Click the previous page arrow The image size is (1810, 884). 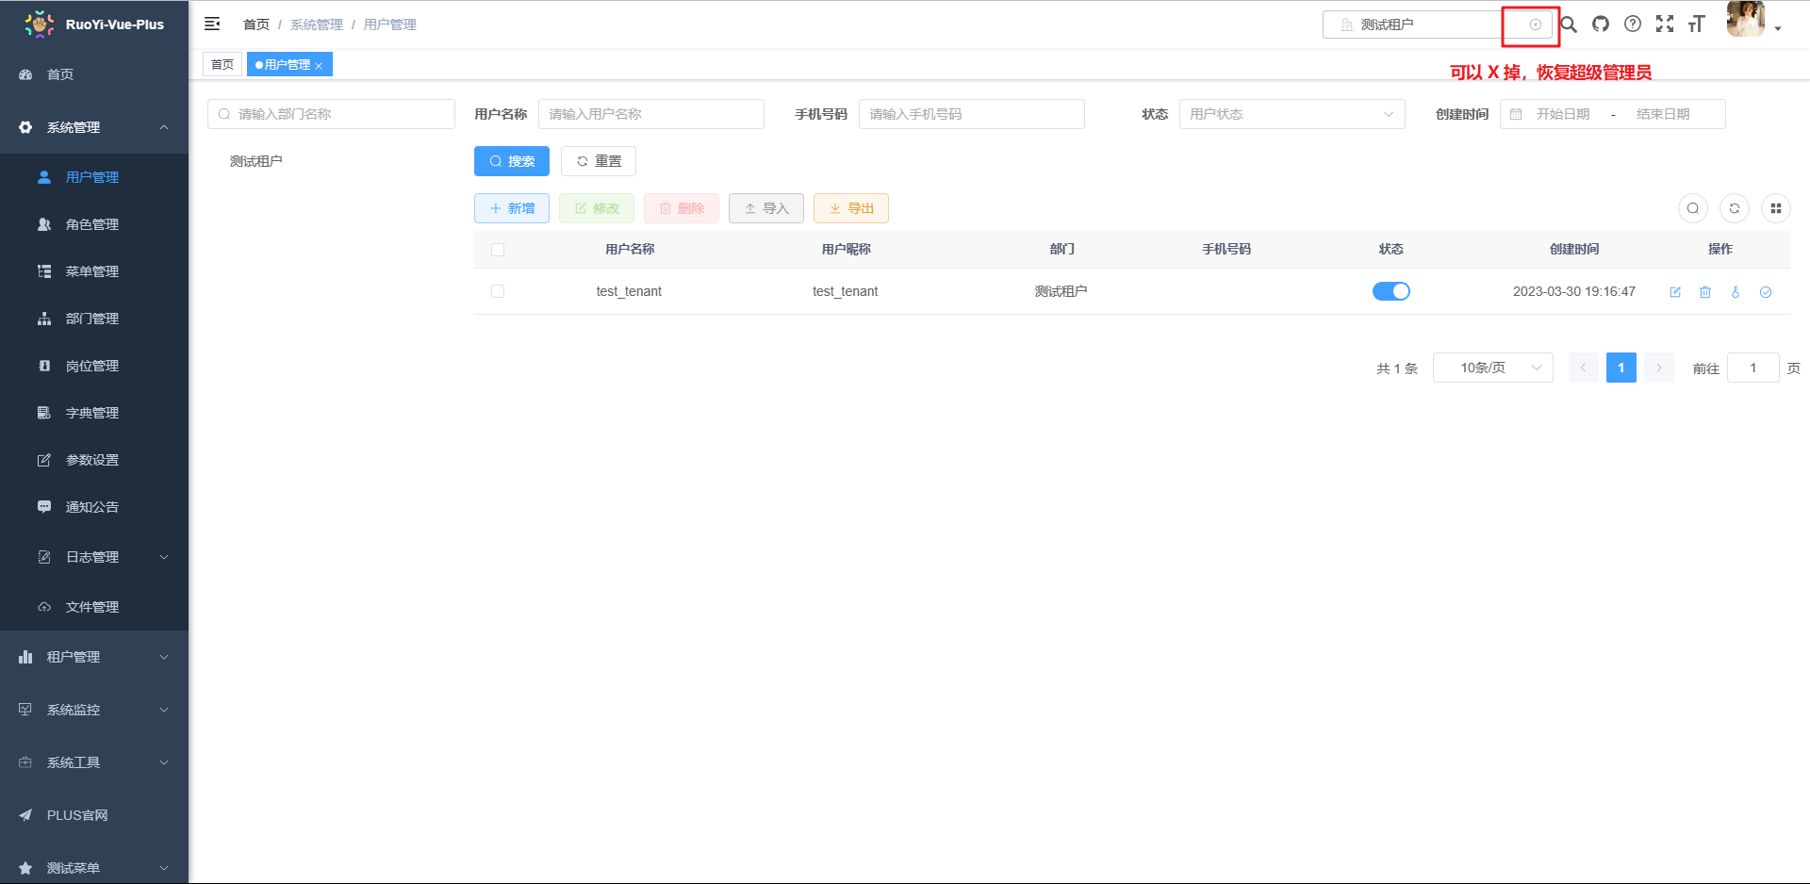(1584, 368)
